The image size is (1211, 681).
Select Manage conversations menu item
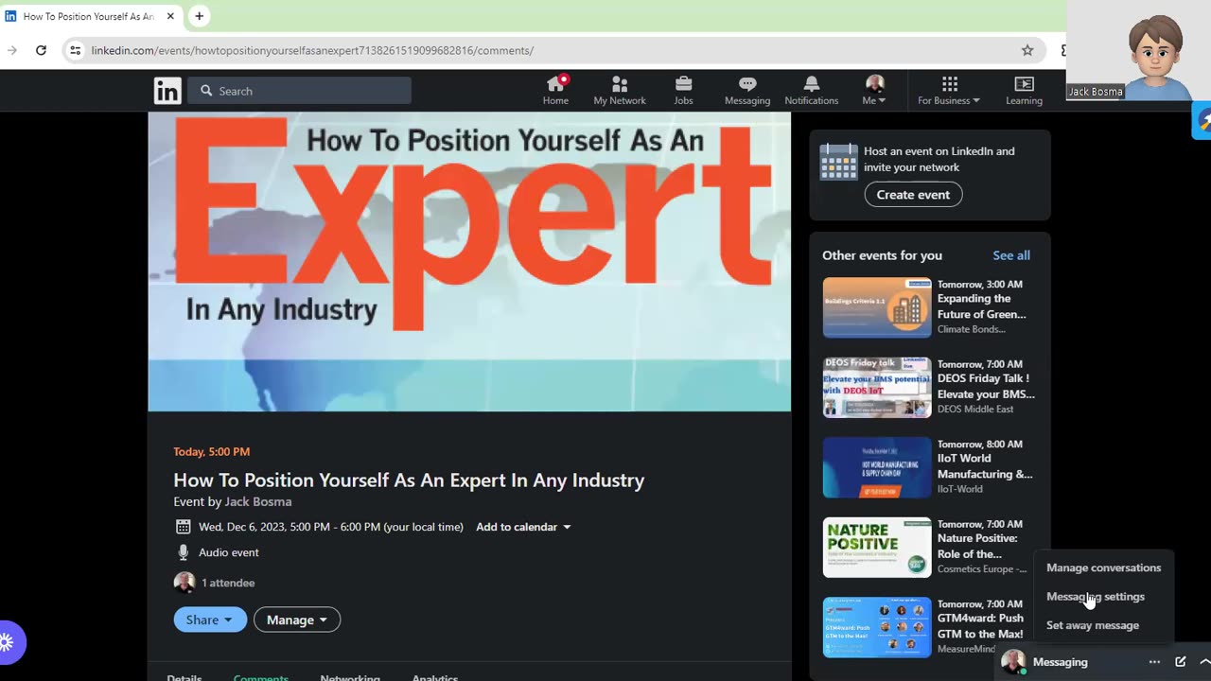[x=1103, y=567]
